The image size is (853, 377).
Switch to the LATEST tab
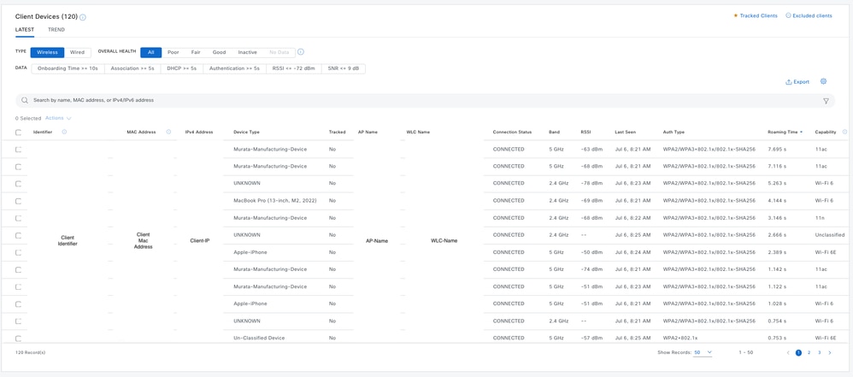coord(25,29)
